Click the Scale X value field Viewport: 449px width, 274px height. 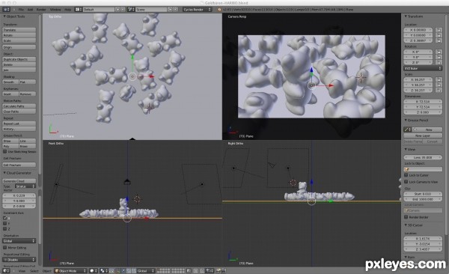[419, 79]
